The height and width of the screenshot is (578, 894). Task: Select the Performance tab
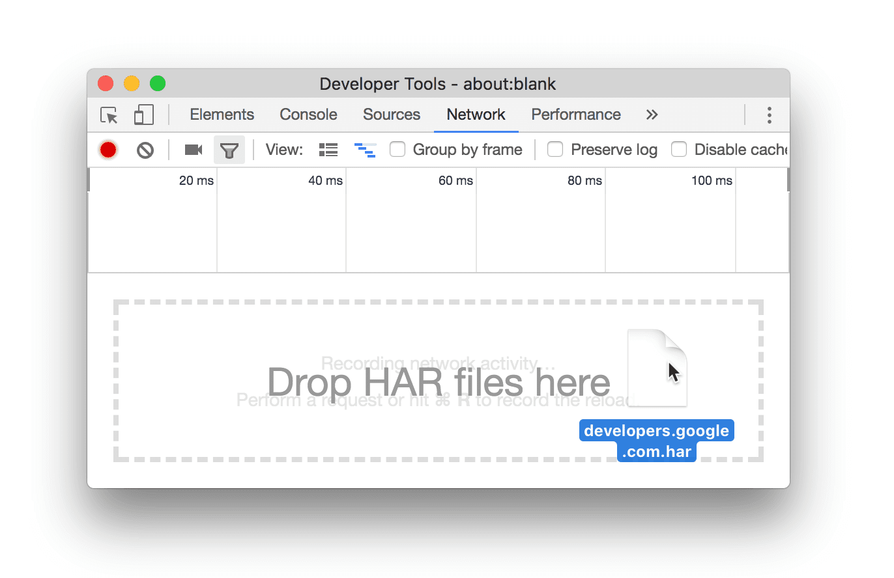point(575,115)
